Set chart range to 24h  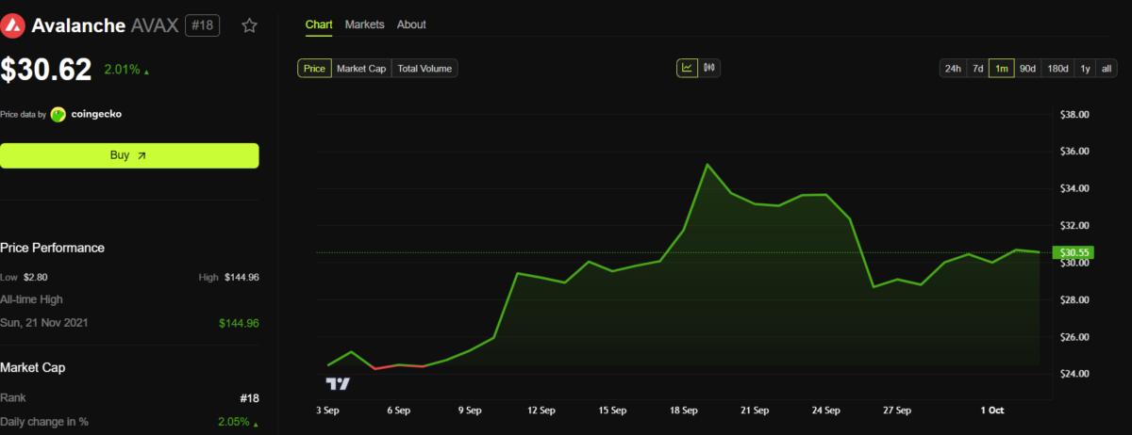coord(953,68)
